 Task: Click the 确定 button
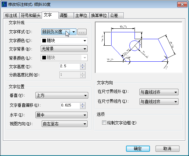(x=138, y=149)
